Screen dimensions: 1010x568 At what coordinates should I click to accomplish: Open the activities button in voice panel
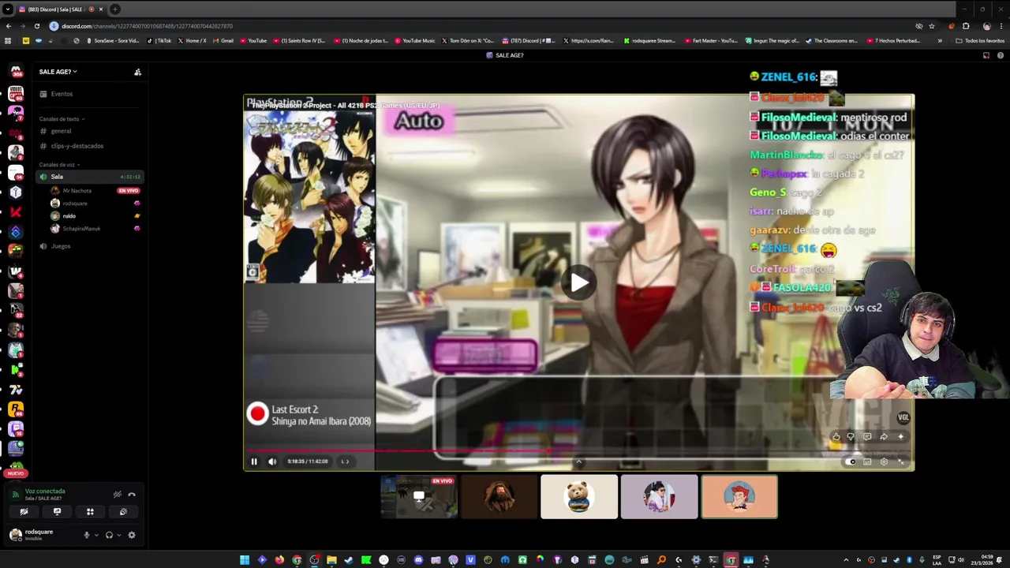click(x=90, y=511)
